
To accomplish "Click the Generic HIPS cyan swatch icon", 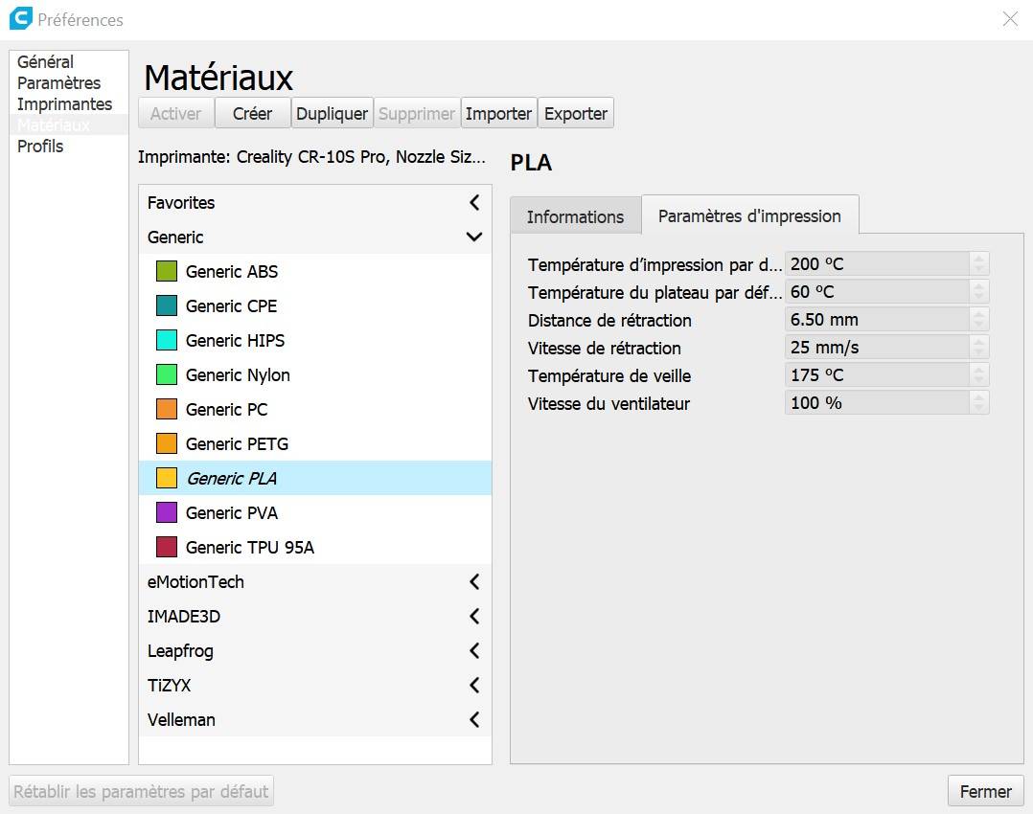I will tap(167, 341).
